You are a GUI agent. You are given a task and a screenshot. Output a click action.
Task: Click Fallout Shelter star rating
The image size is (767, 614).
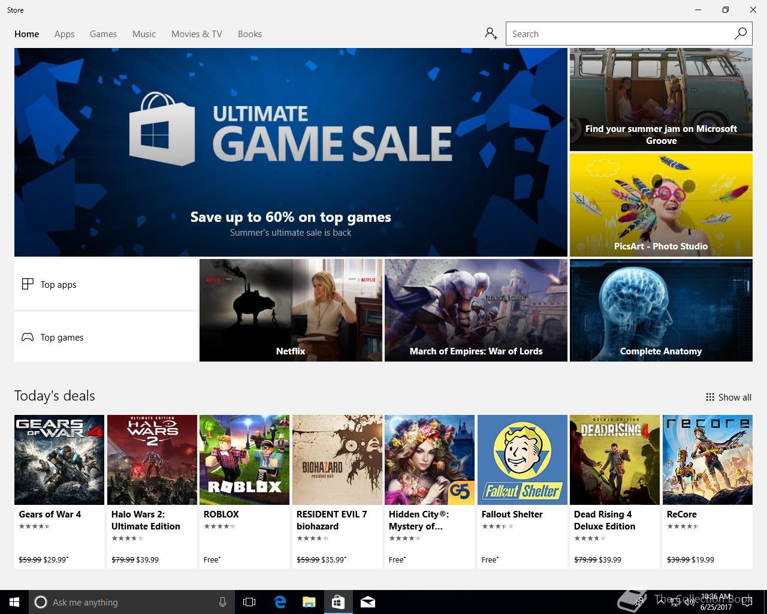tap(498, 526)
